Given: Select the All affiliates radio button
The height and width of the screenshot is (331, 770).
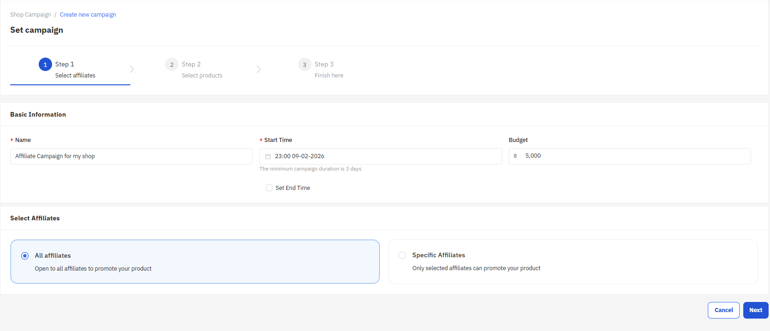Looking at the screenshot, I should [25, 256].
